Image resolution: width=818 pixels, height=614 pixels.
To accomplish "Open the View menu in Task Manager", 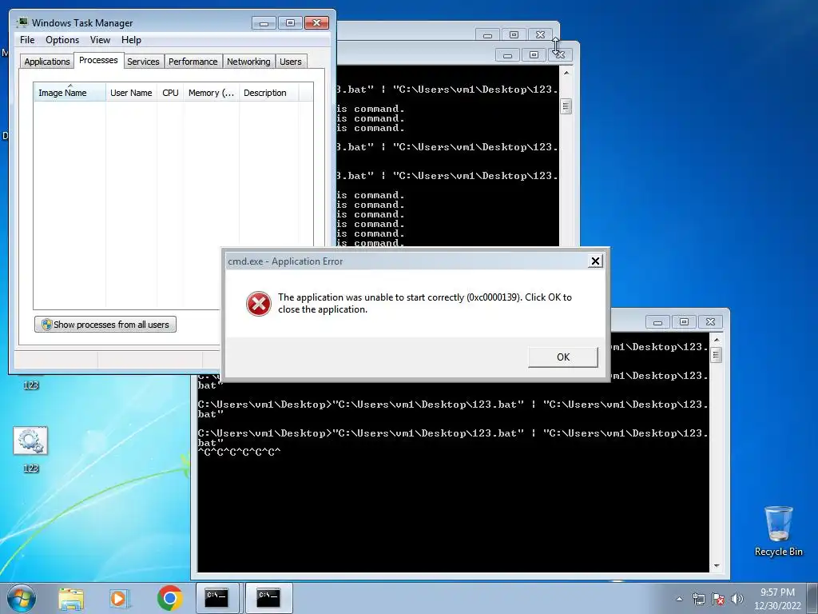I will (x=100, y=40).
